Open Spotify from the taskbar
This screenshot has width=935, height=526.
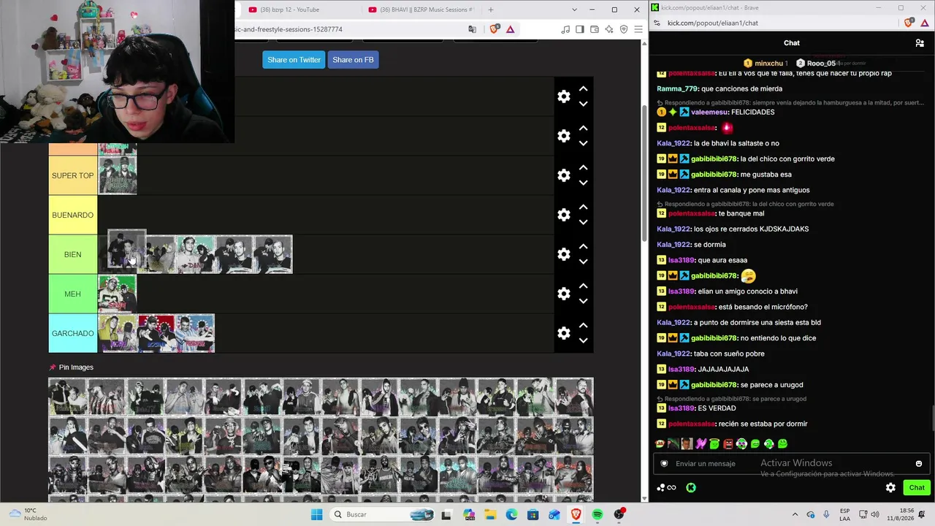pos(597,514)
